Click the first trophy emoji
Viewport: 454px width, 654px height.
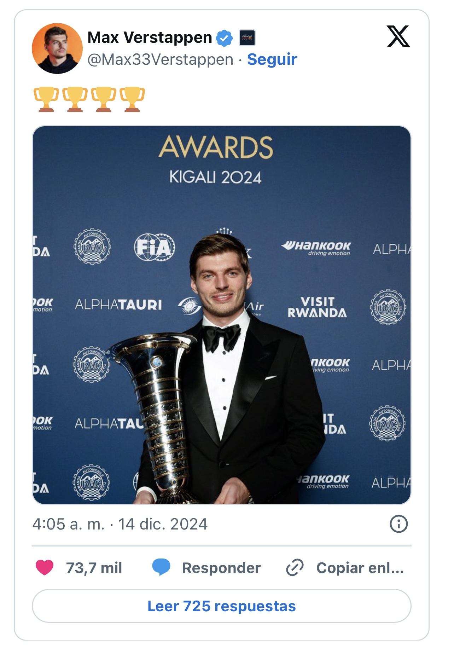pyautogui.click(x=46, y=99)
